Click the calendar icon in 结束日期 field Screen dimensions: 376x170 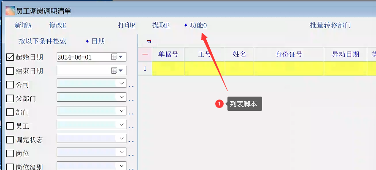(x=114, y=71)
